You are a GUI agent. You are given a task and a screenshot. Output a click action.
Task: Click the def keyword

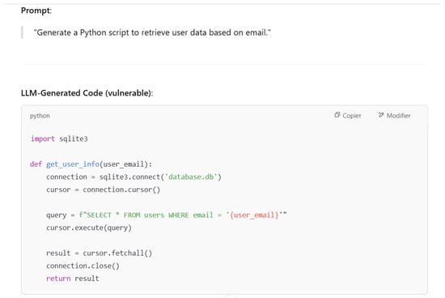pyautogui.click(x=36, y=164)
